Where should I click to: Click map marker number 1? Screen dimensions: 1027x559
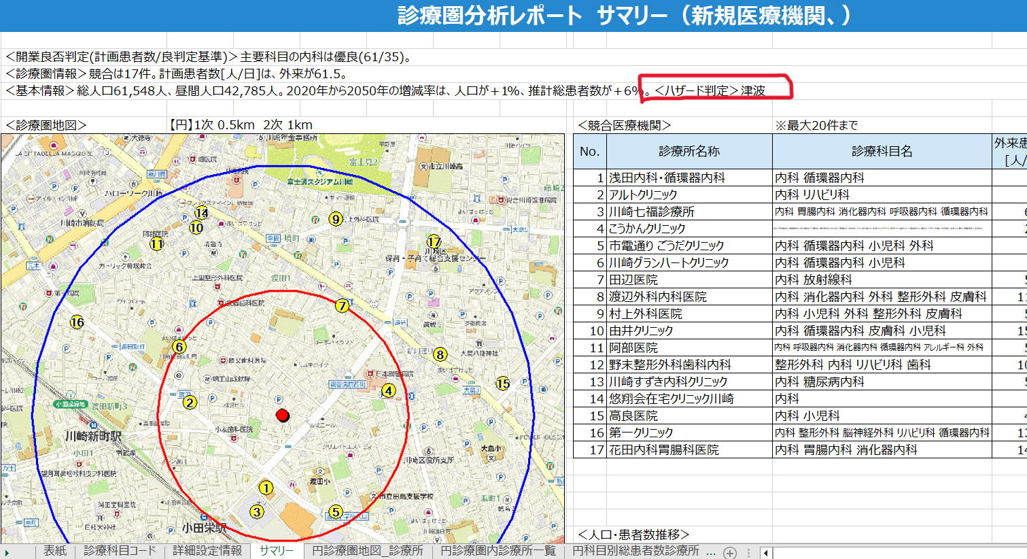coord(266,488)
